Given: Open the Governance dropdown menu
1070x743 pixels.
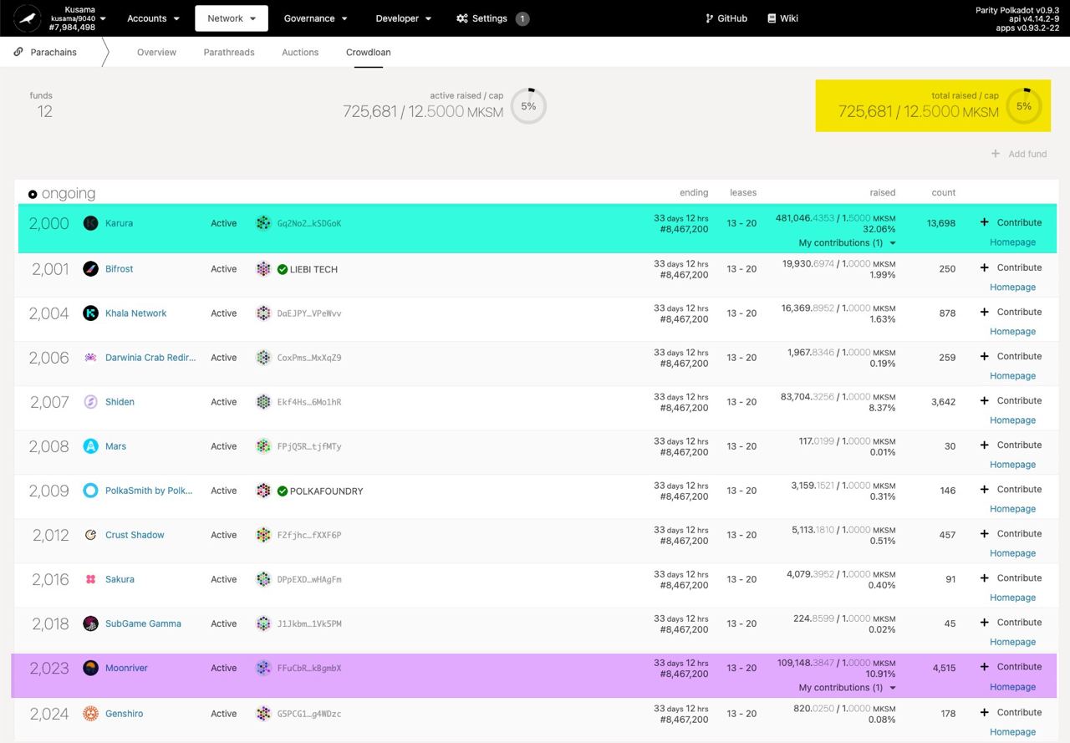Looking at the screenshot, I should 315,18.
